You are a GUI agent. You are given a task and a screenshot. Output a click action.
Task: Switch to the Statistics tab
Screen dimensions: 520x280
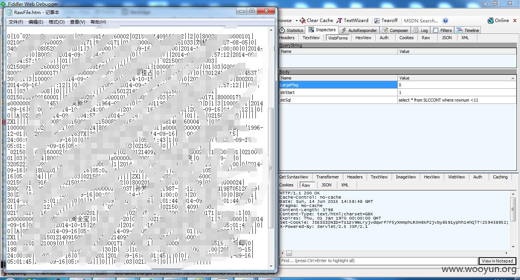pos(292,30)
